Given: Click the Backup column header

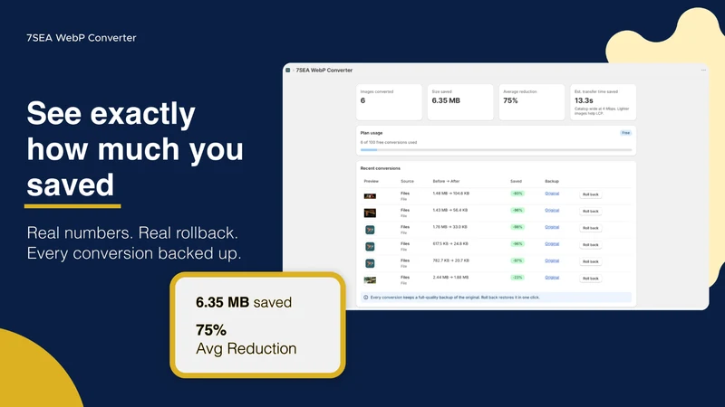Looking at the screenshot, I should tap(552, 182).
